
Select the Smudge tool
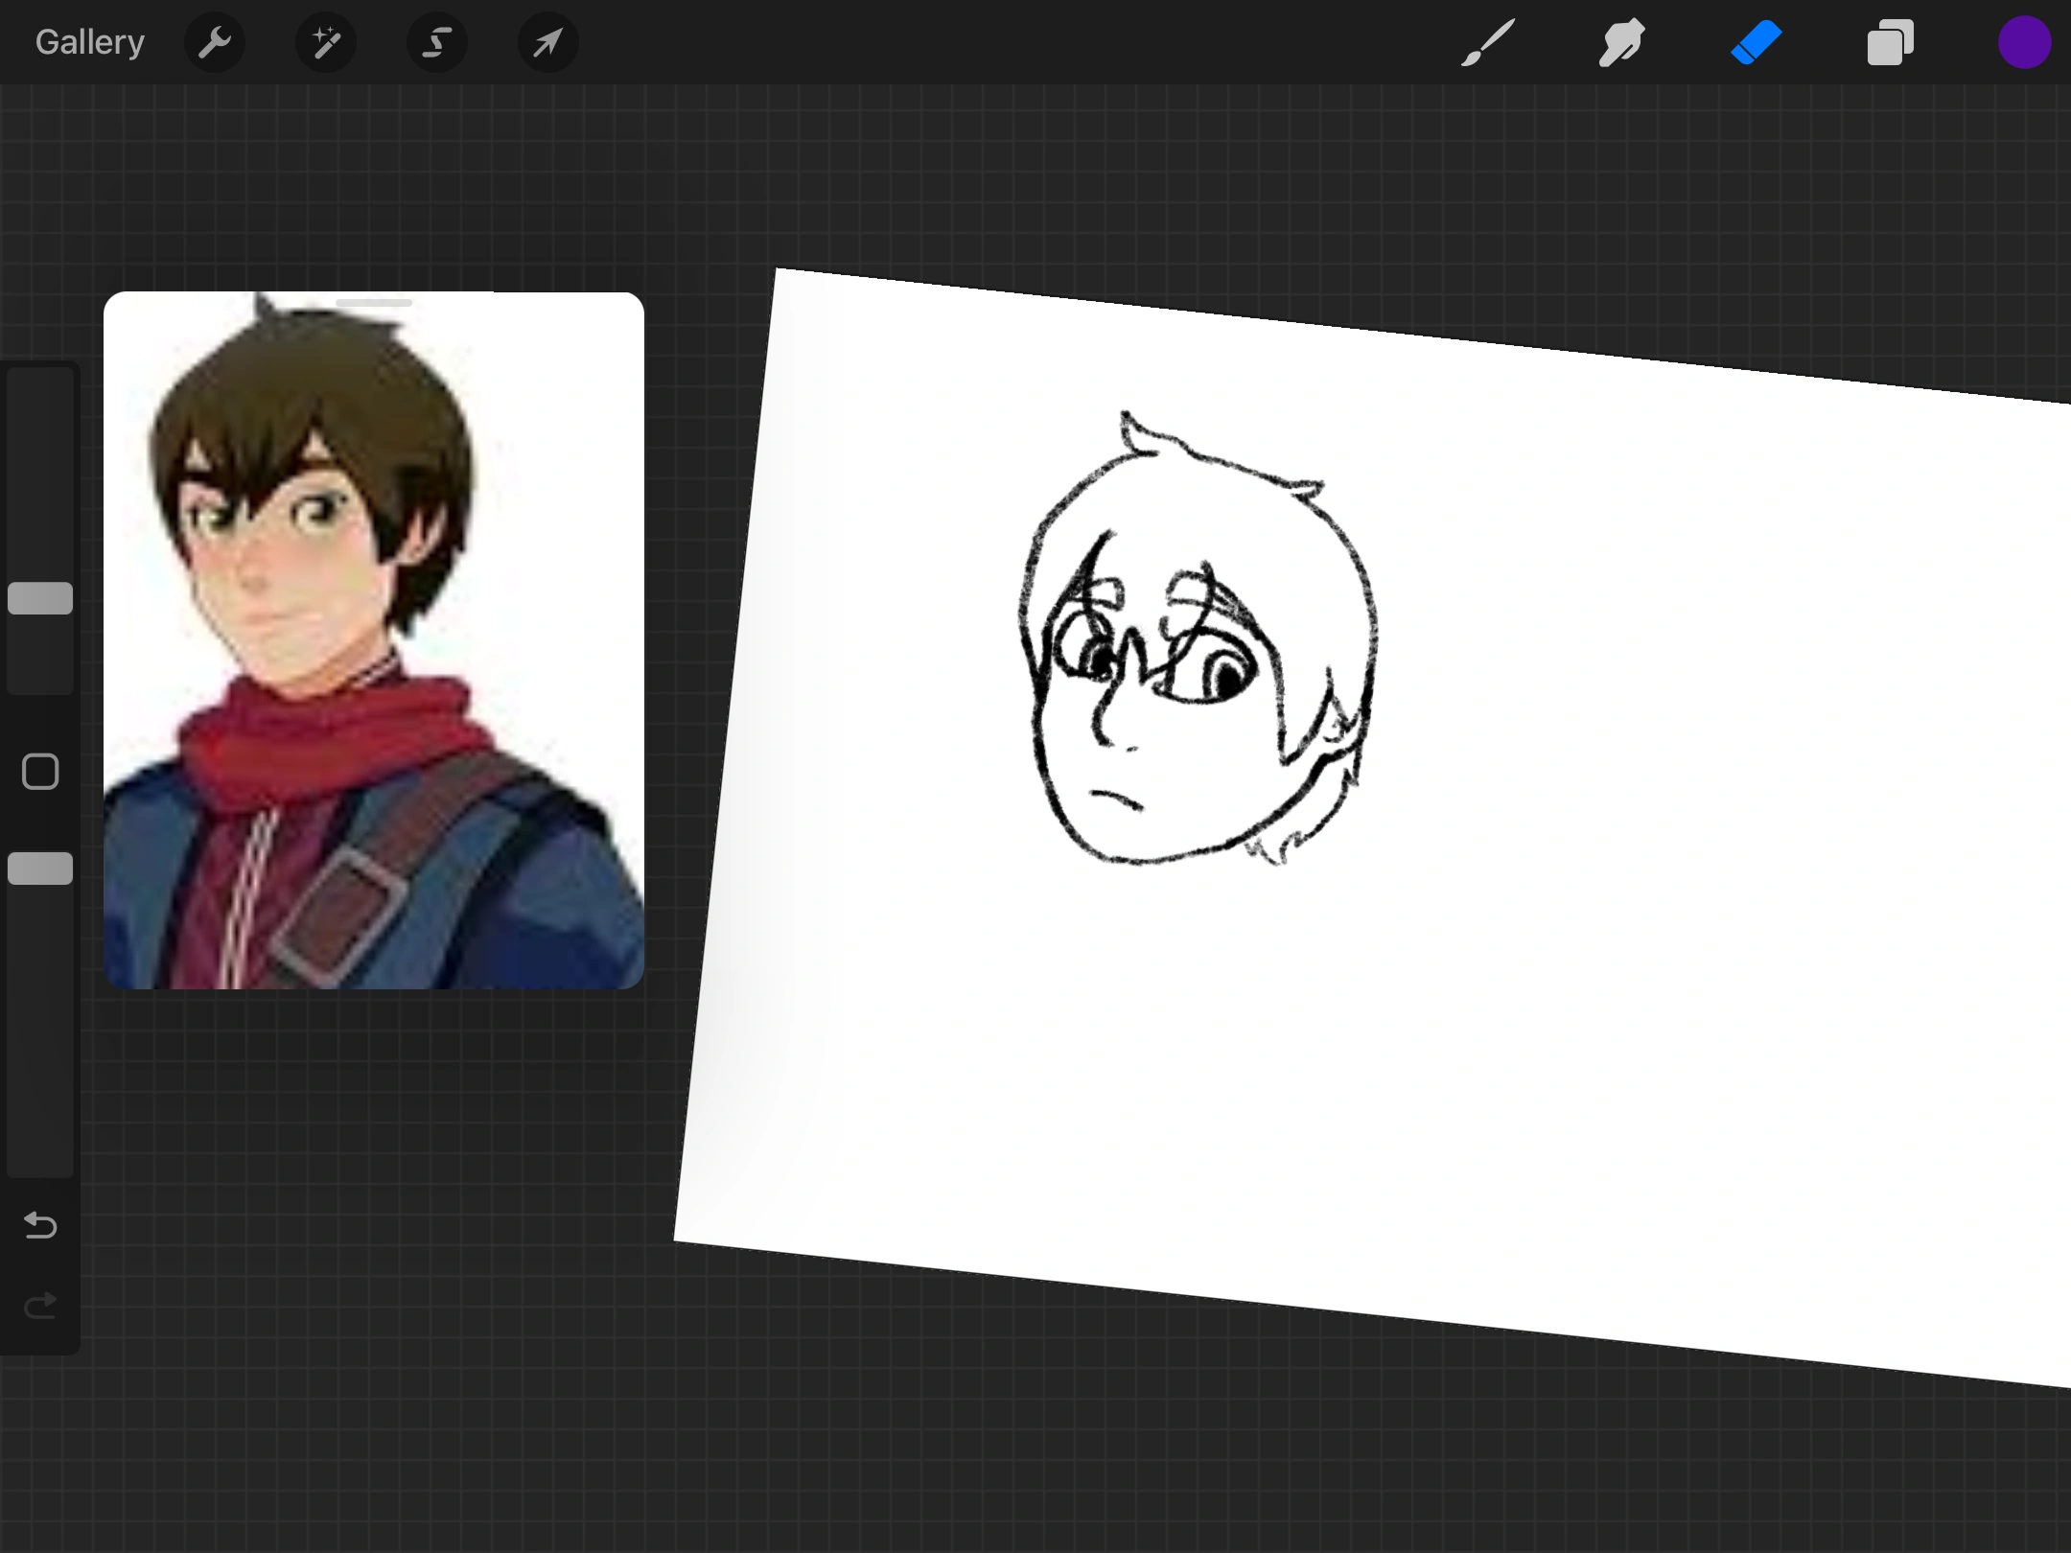click(1621, 42)
